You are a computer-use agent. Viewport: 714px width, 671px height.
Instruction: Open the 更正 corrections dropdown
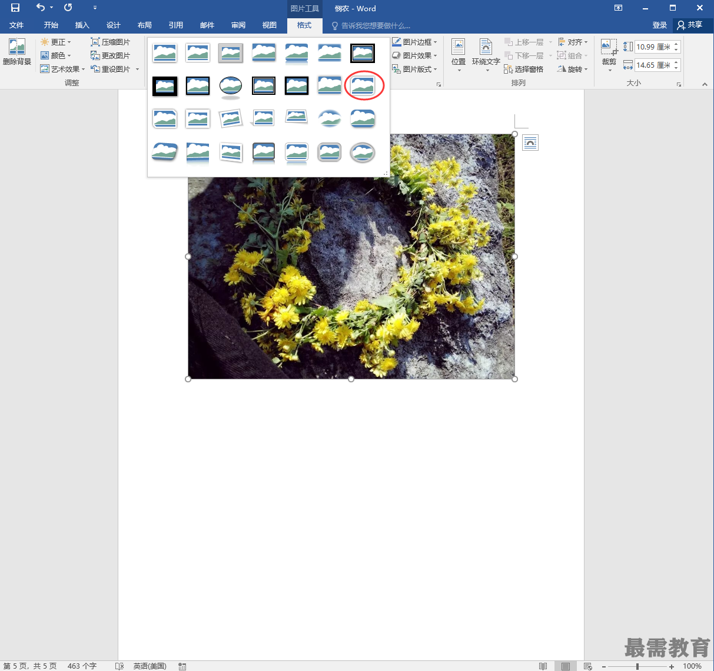point(55,42)
